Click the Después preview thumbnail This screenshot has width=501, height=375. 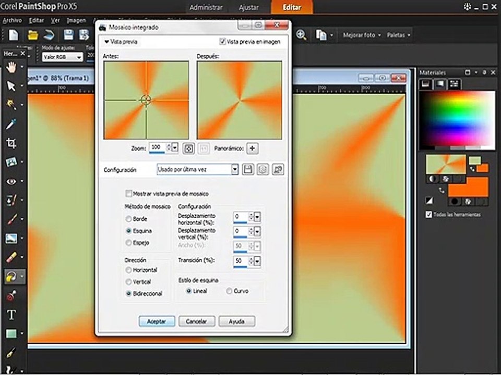click(x=240, y=100)
